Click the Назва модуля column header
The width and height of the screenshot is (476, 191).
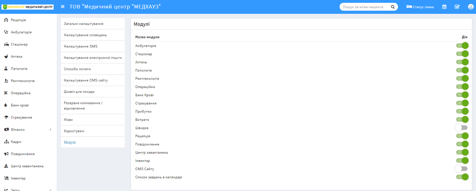[147, 37]
